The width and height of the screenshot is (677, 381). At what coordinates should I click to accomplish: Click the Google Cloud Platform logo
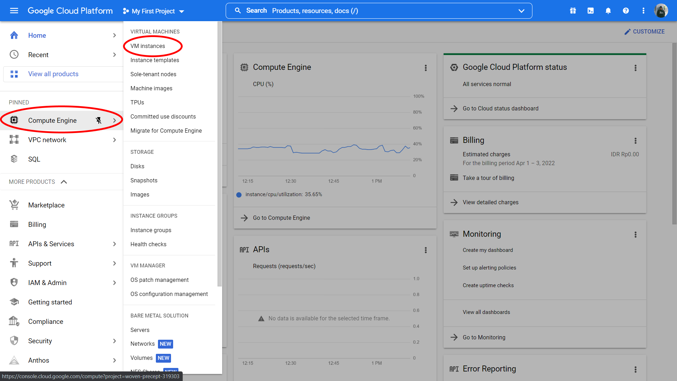point(70,11)
